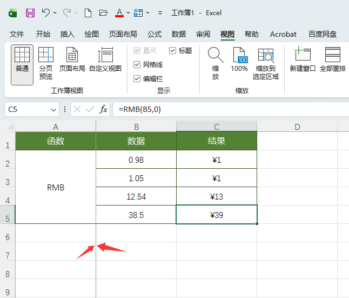The height and width of the screenshot is (298, 349).
Task: Select cell with value 38.5
Action: [136, 215]
